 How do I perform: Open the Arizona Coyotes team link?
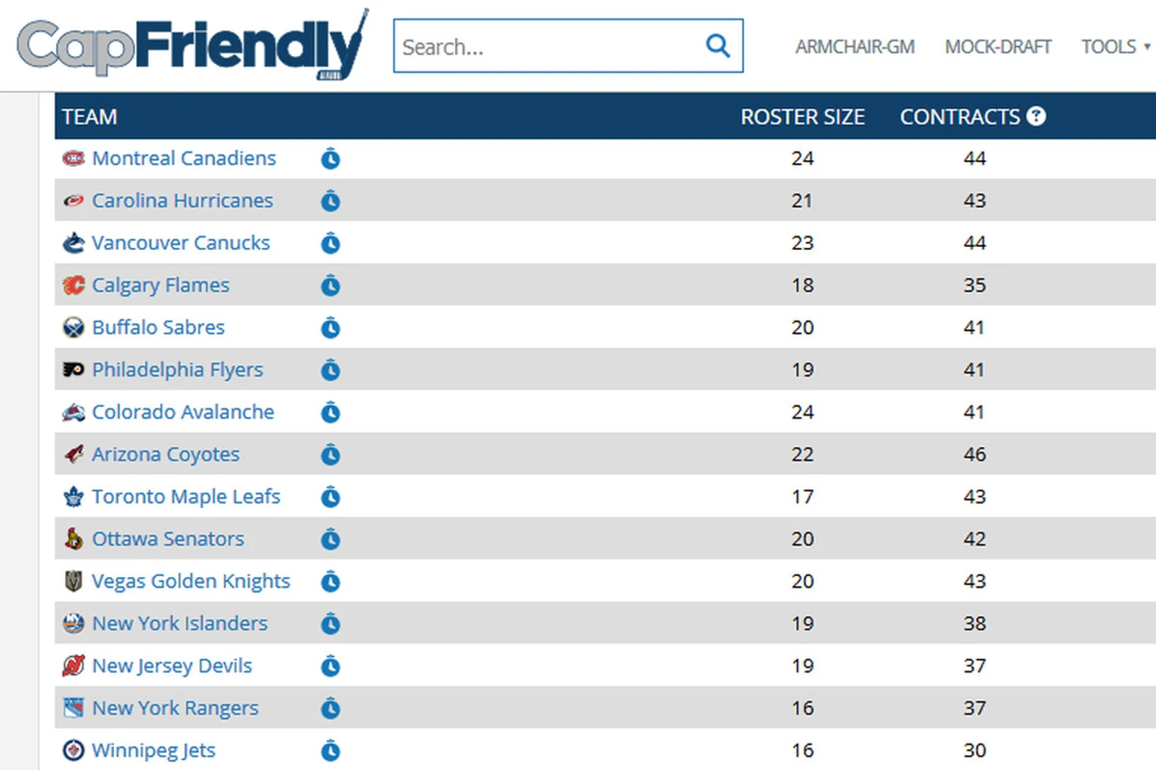165,454
